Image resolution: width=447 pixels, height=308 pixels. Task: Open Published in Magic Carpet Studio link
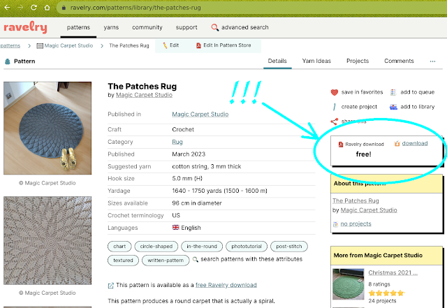tap(200, 114)
